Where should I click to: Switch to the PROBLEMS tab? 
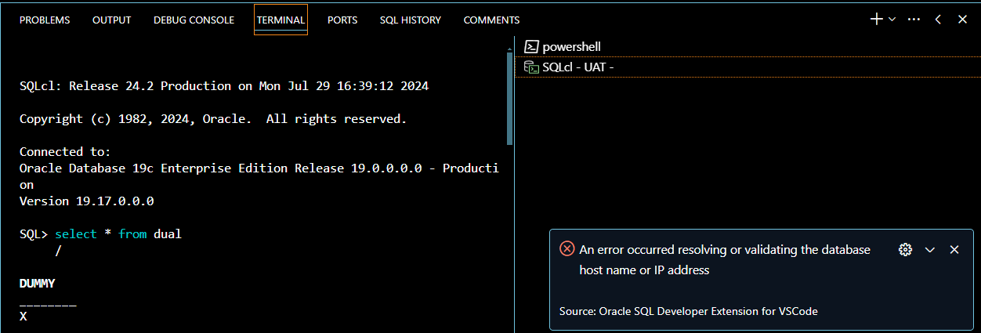pyautogui.click(x=45, y=20)
